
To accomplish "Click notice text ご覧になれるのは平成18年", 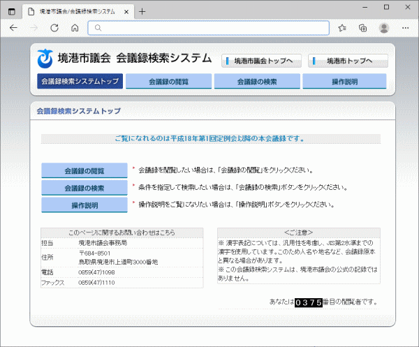I will click(x=211, y=139).
